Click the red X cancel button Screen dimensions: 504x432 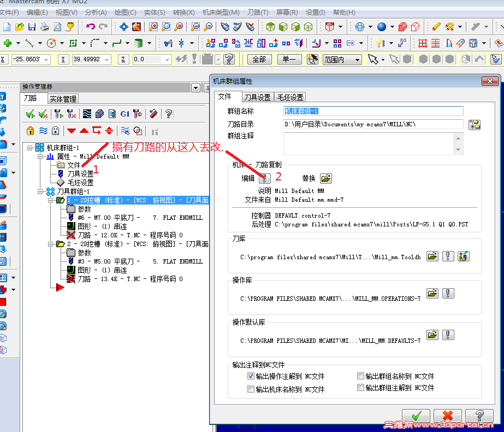point(447,416)
